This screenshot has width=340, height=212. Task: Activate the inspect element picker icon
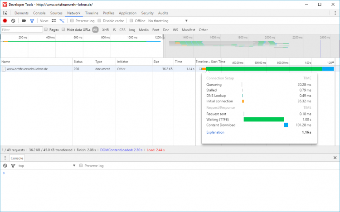(x=5, y=13)
